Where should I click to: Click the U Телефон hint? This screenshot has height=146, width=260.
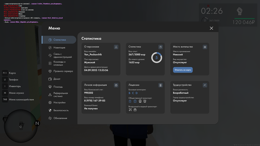point(10,79)
